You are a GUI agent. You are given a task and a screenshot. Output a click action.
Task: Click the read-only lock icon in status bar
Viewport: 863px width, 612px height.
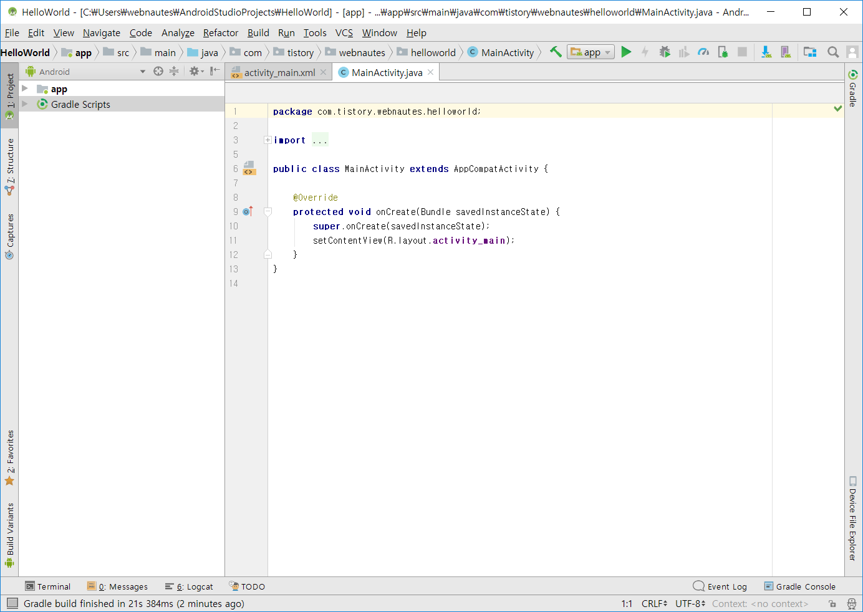(x=832, y=603)
